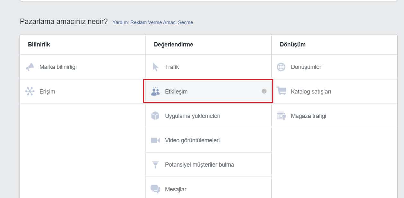
Task: Click the Değerlendirme column header
Action: tap(174, 45)
